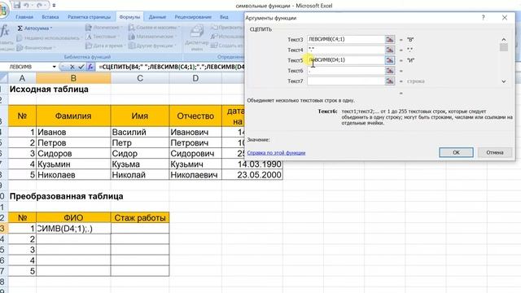Click the date cell 23.05.2000
The height and width of the screenshot is (293, 521).
pos(252,175)
